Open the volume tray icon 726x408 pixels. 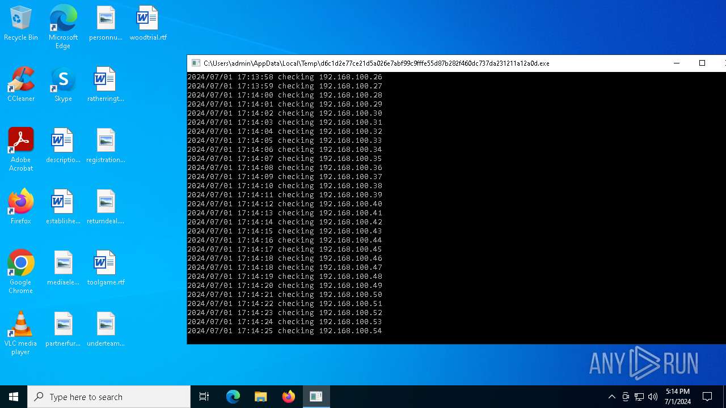pos(653,397)
